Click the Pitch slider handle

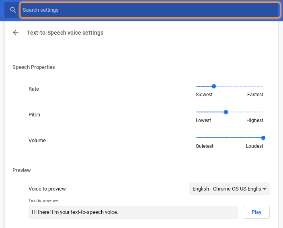pyautogui.click(x=226, y=112)
